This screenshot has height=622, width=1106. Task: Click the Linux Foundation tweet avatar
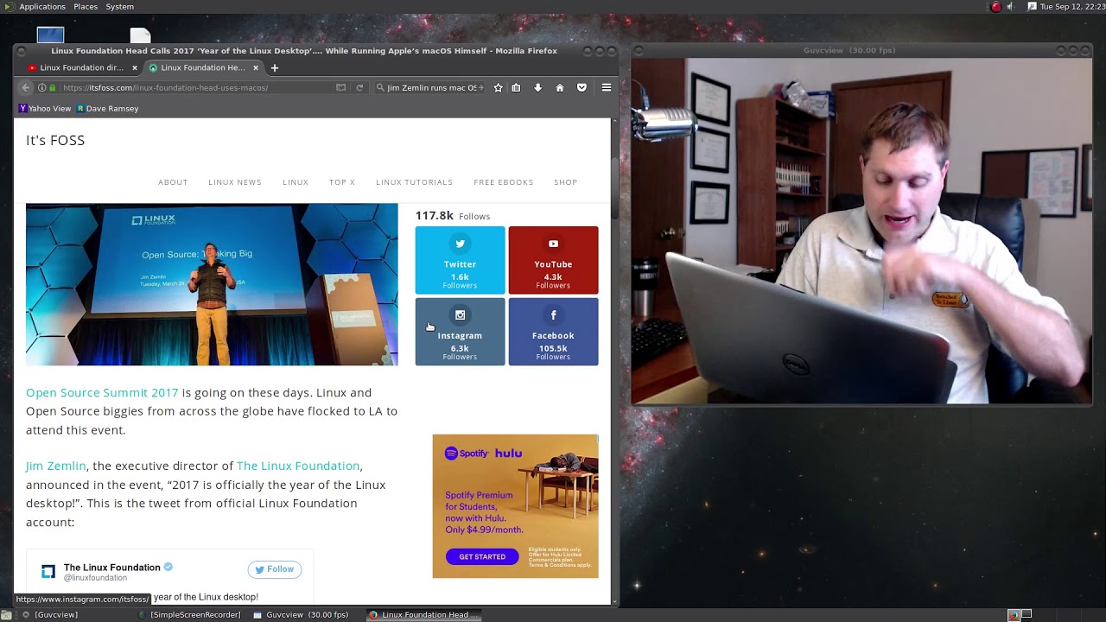pos(48,572)
